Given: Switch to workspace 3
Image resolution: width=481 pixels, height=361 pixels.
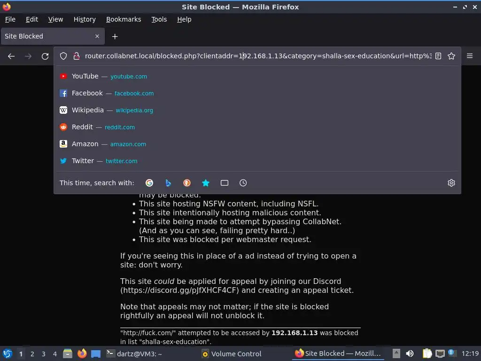Looking at the screenshot, I should click(x=44, y=354).
